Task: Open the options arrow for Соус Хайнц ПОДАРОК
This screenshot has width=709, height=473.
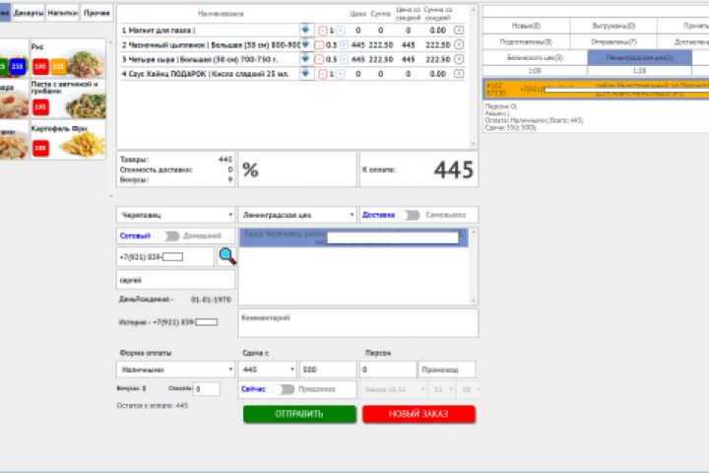Action: 306,73
